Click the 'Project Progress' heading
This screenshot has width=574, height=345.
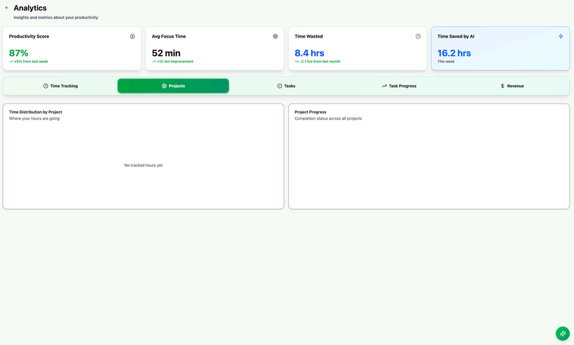(310, 112)
